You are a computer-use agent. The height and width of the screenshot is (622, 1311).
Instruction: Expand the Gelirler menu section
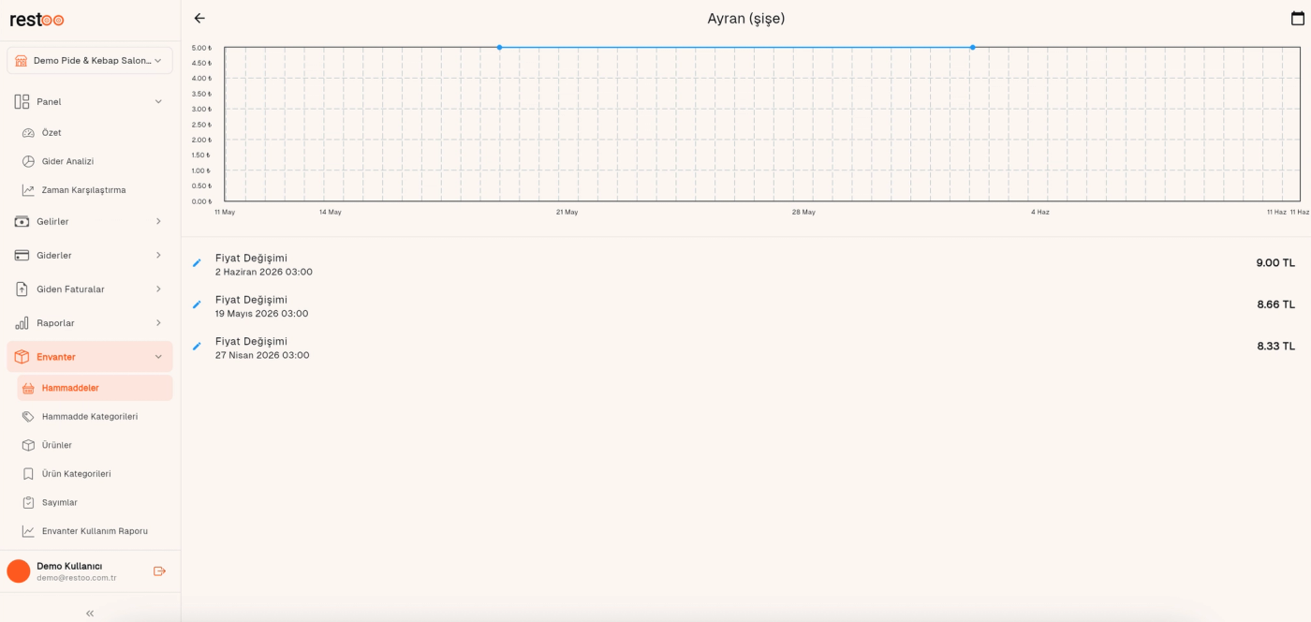pyautogui.click(x=90, y=221)
